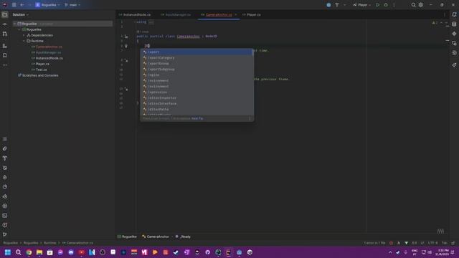
Task: Open Chrome from the taskbar
Action: pos(29,252)
